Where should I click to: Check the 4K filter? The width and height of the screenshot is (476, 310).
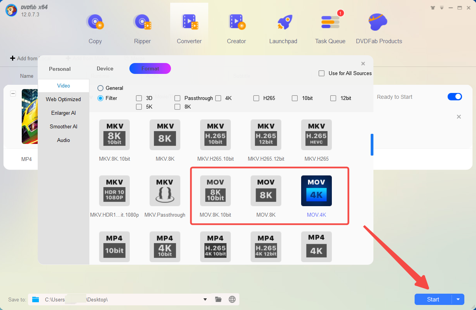click(x=218, y=98)
